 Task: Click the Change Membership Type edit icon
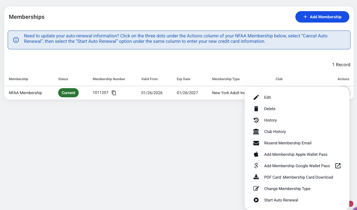tap(256, 189)
